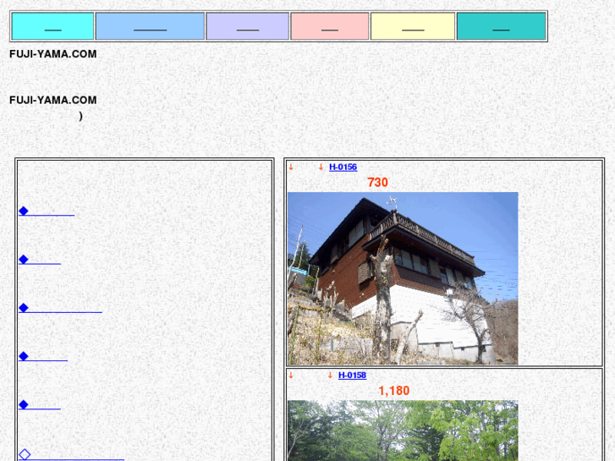Follow the topmost filled diamond link in left panel
Viewport: 615px width, 461px height.
[47, 211]
